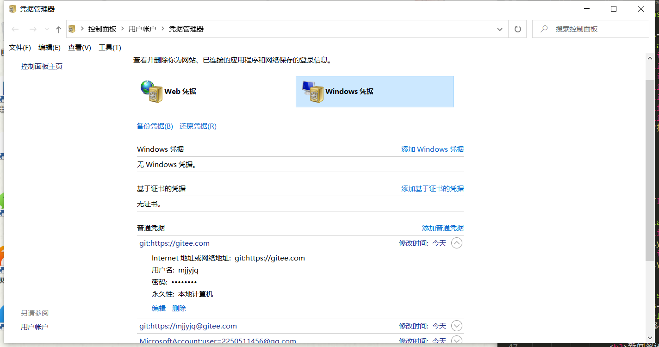Click the scrollbar down arrow

pyautogui.click(x=650, y=338)
